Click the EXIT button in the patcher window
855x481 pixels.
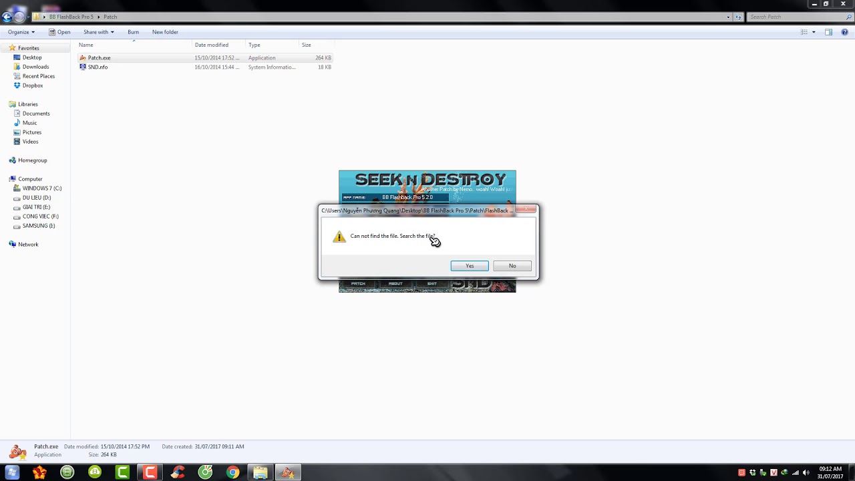[432, 284]
